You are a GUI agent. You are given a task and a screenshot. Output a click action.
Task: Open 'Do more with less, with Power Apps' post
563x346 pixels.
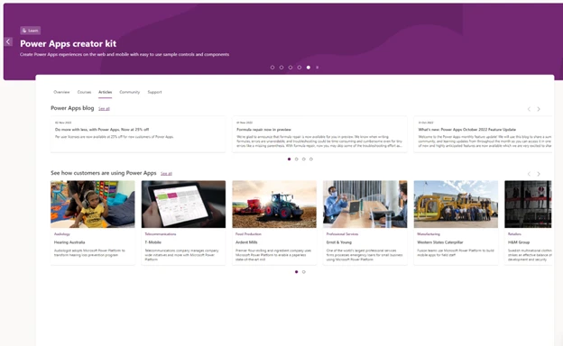(x=102, y=130)
